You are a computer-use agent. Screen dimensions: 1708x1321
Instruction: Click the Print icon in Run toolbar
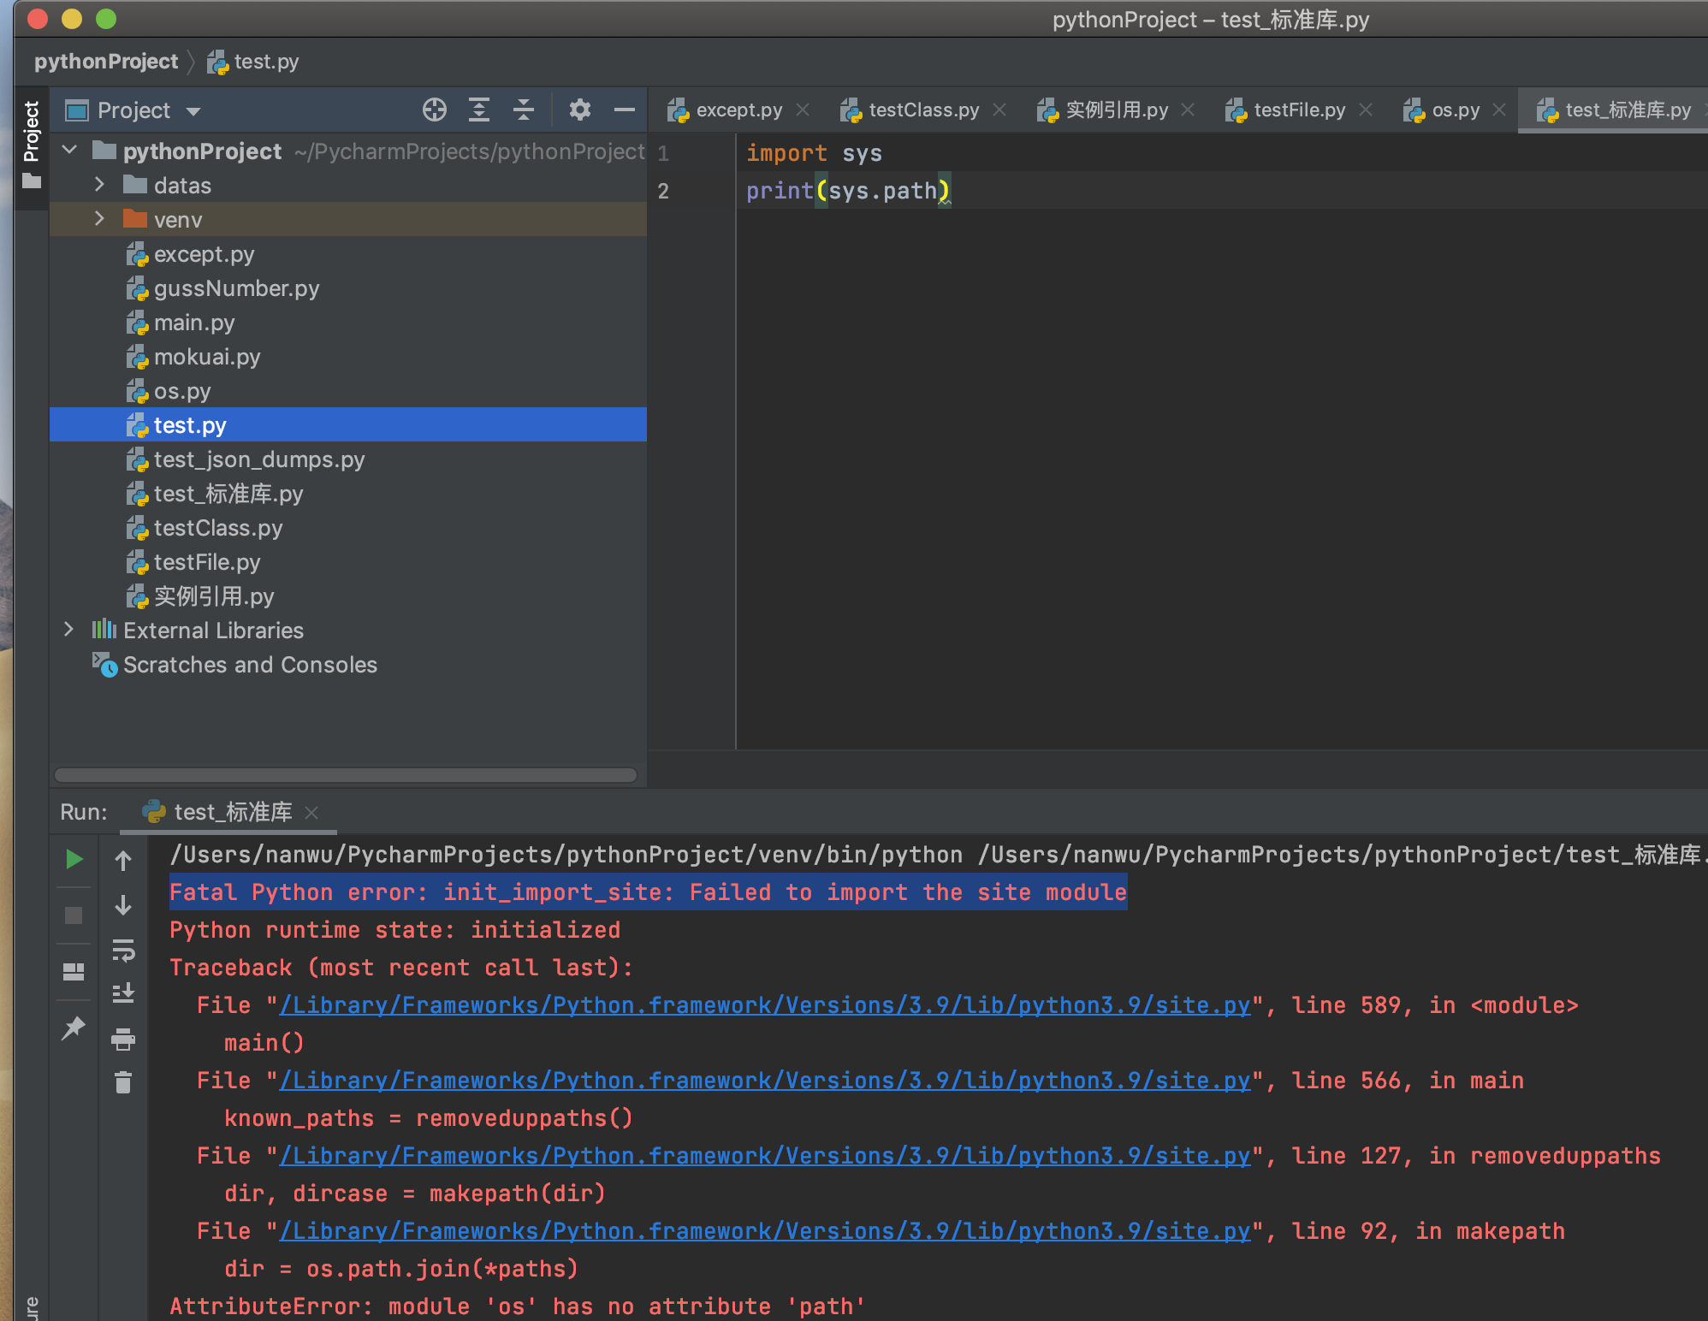pos(123,1039)
